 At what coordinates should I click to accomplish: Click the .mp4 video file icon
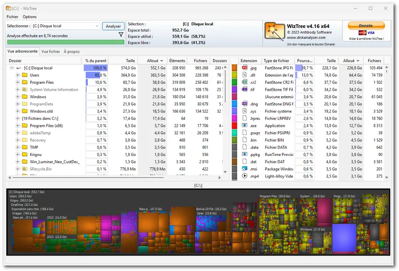[x=245, y=176]
